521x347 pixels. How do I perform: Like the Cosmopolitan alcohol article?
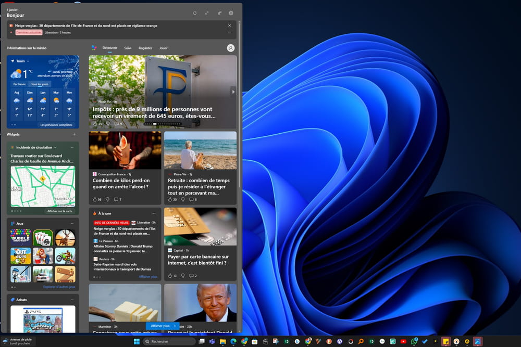95,199
